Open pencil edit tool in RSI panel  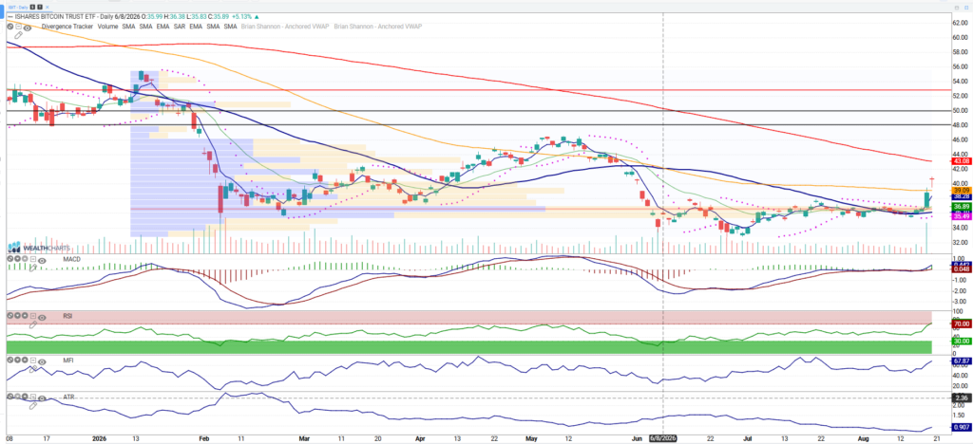coord(32,324)
